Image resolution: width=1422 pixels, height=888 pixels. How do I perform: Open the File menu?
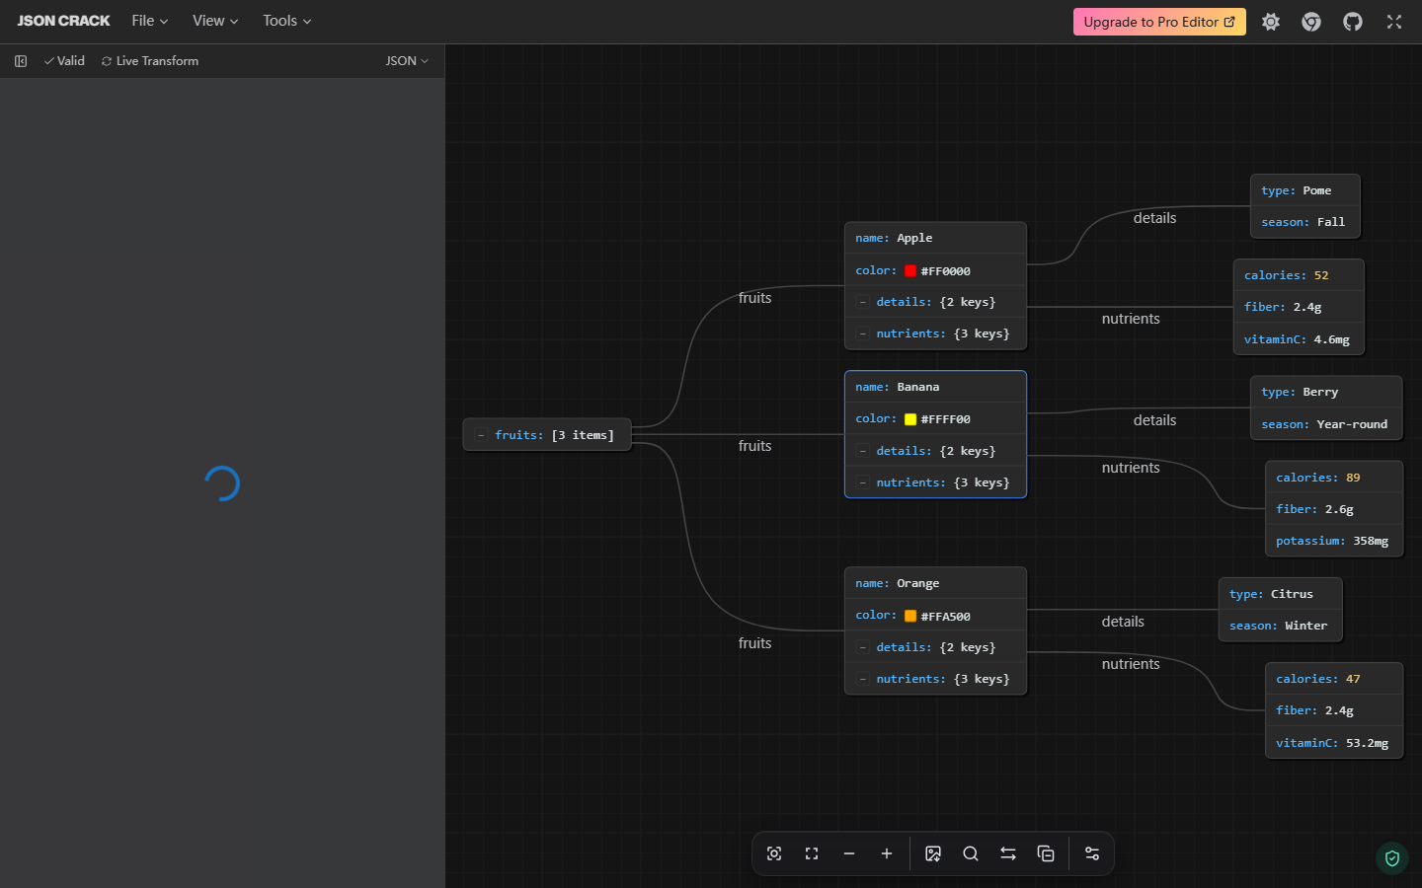pyautogui.click(x=150, y=21)
